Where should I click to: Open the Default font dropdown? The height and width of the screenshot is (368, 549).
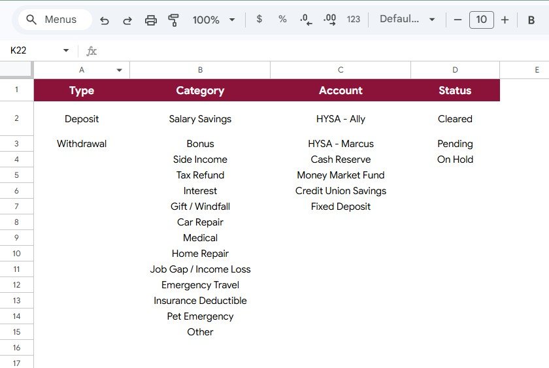click(x=407, y=19)
